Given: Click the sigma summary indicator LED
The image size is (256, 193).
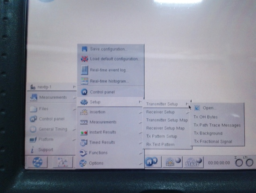Looking at the screenshot, I should [239, 163].
